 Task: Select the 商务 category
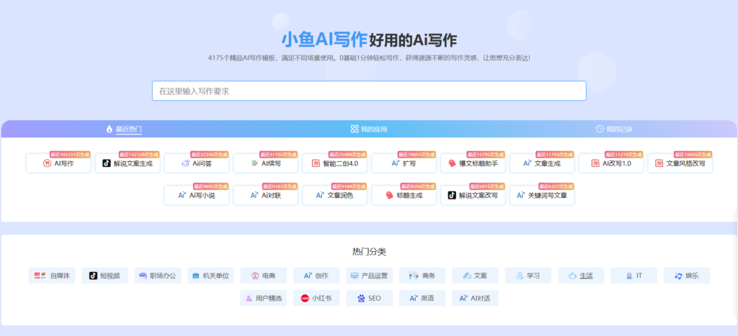(422, 276)
